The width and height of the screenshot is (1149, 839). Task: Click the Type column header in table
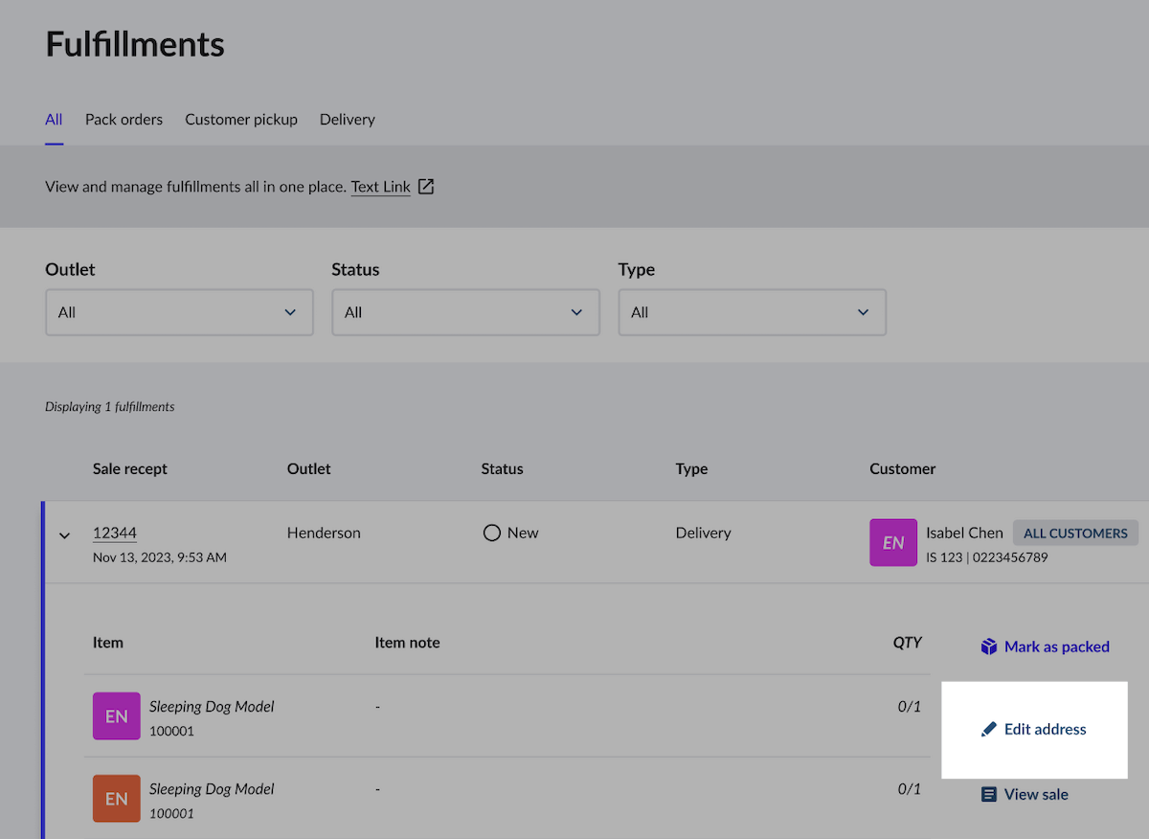[x=691, y=469]
